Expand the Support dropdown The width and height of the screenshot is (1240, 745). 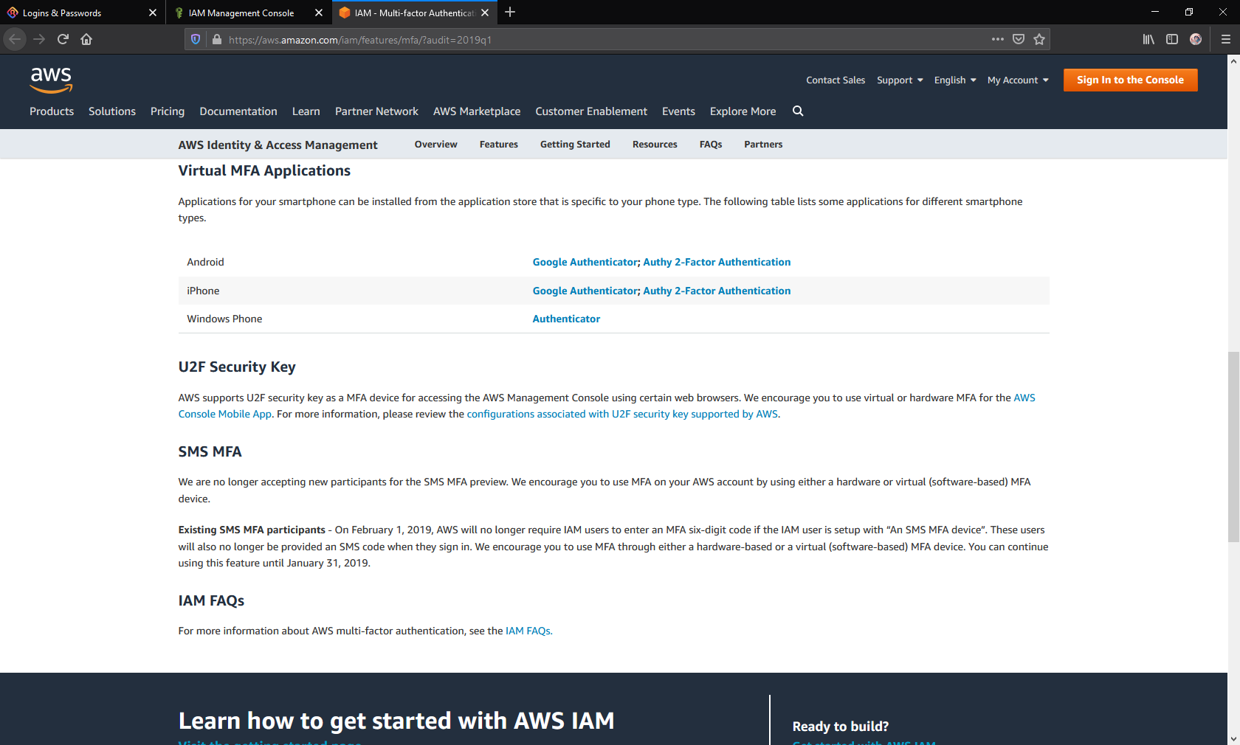[900, 80]
